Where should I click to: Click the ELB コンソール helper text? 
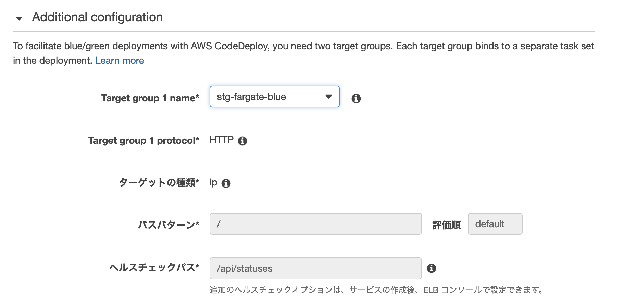tap(376, 290)
